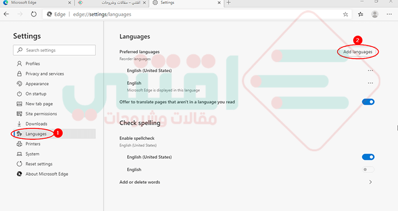The image size is (398, 211).
Task: Click the Check spelling heading
Action: 140,123
